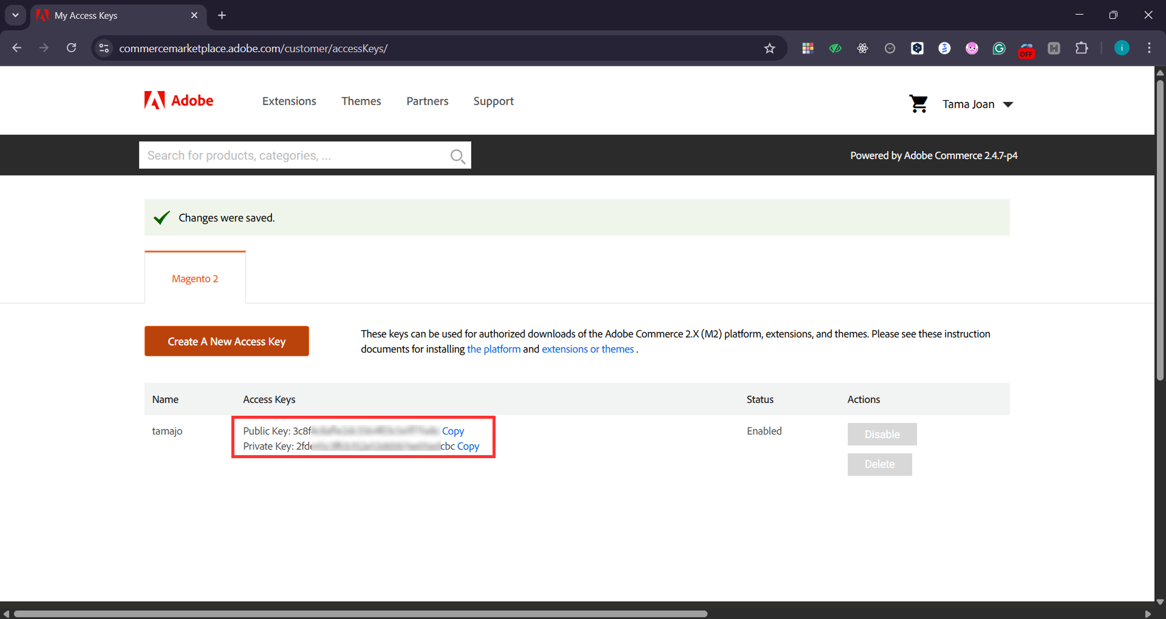Click the green extension icon in toolbar
The width and height of the screenshot is (1166, 619).
pyautogui.click(x=835, y=49)
